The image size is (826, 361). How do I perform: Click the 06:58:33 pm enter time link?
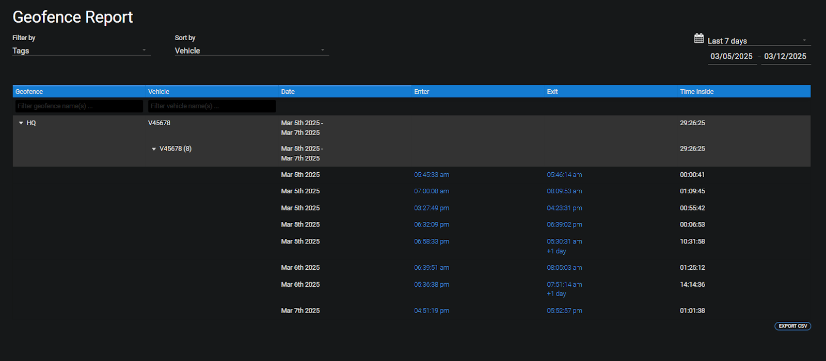point(431,241)
